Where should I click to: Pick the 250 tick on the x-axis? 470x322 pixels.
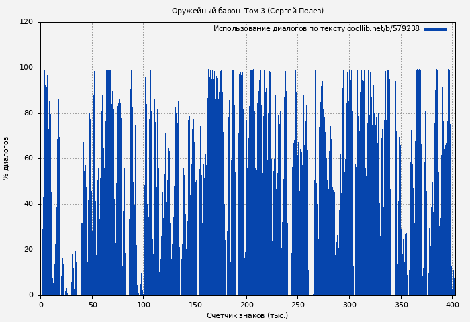pyautogui.click(x=298, y=305)
